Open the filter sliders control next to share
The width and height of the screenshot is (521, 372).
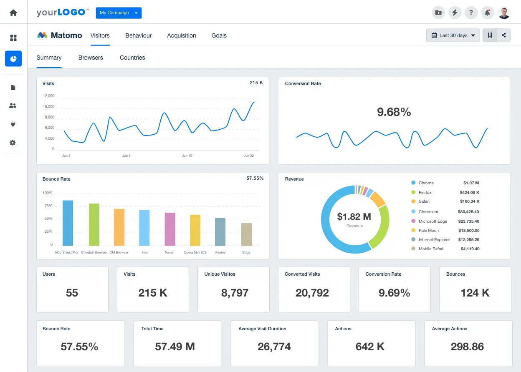(x=489, y=35)
